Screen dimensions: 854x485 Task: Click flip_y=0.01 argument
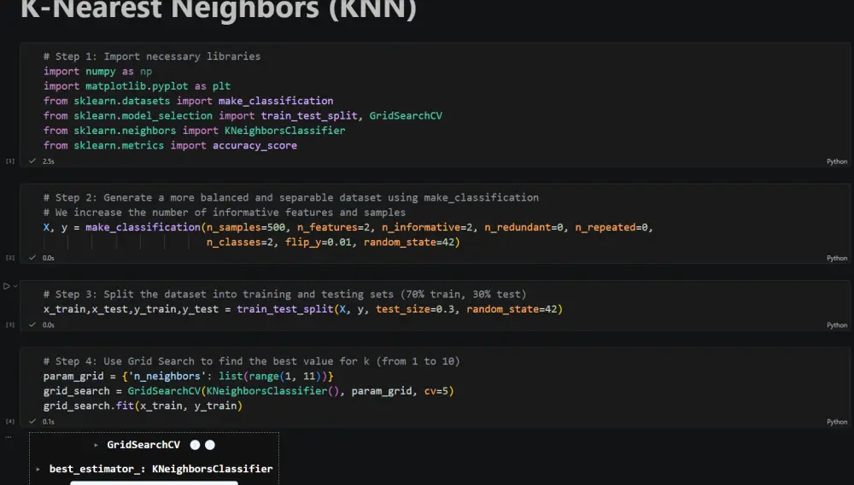pyautogui.click(x=319, y=242)
